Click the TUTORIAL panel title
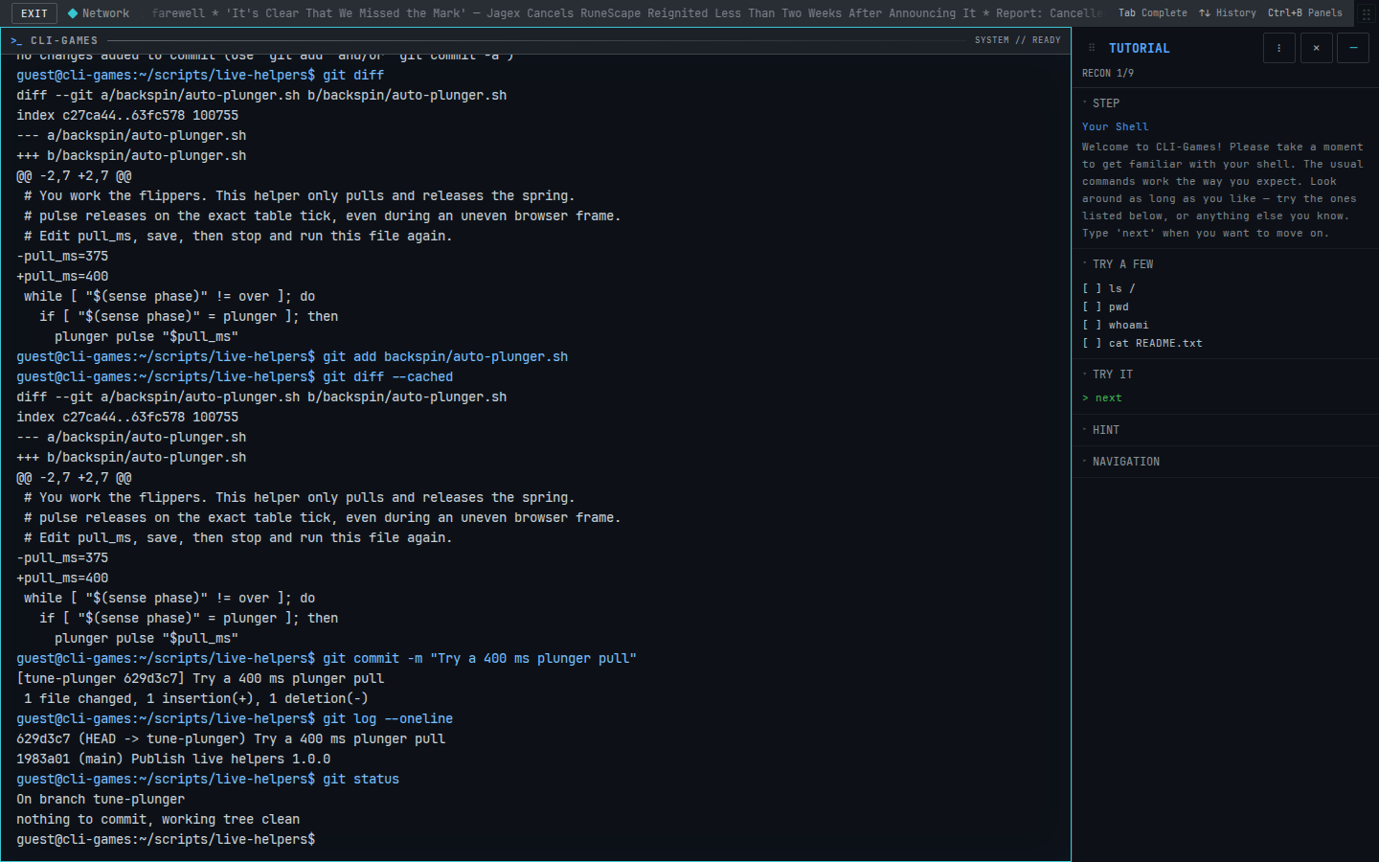Image resolution: width=1379 pixels, height=862 pixels. point(1139,48)
